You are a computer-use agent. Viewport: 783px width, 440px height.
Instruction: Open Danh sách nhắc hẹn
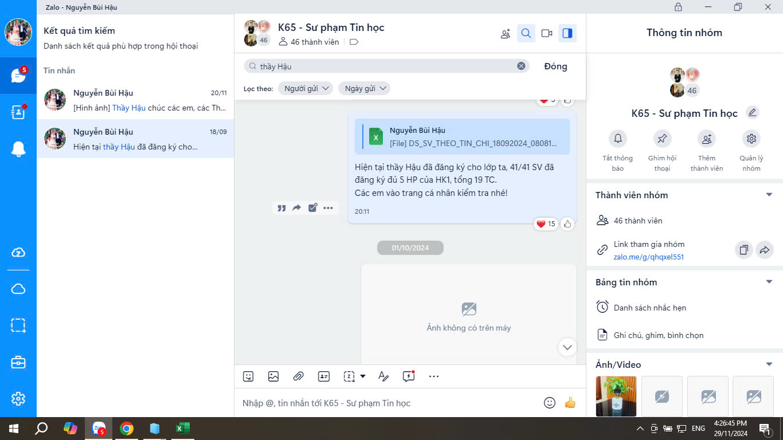(x=684, y=308)
